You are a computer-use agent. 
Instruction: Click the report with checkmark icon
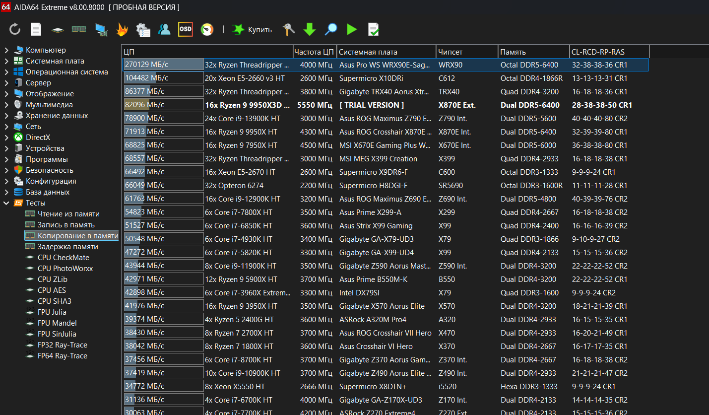tap(374, 30)
